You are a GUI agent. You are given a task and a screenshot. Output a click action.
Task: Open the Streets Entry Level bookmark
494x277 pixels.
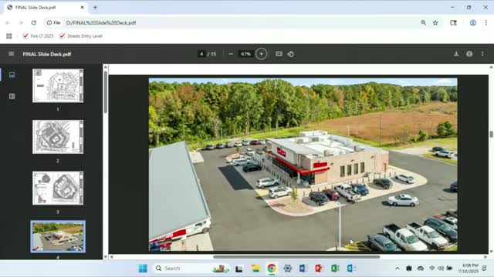tap(81, 36)
